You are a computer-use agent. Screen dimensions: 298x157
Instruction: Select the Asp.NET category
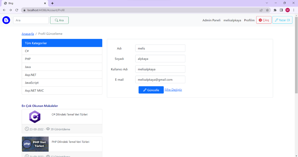click(62, 75)
